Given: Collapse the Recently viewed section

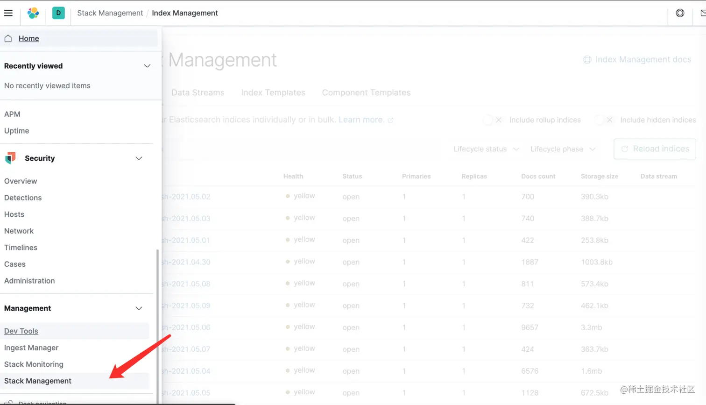Looking at the screenshot, I should [x=147, y=66].
